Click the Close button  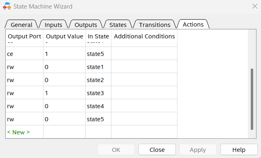pos(157,149)
